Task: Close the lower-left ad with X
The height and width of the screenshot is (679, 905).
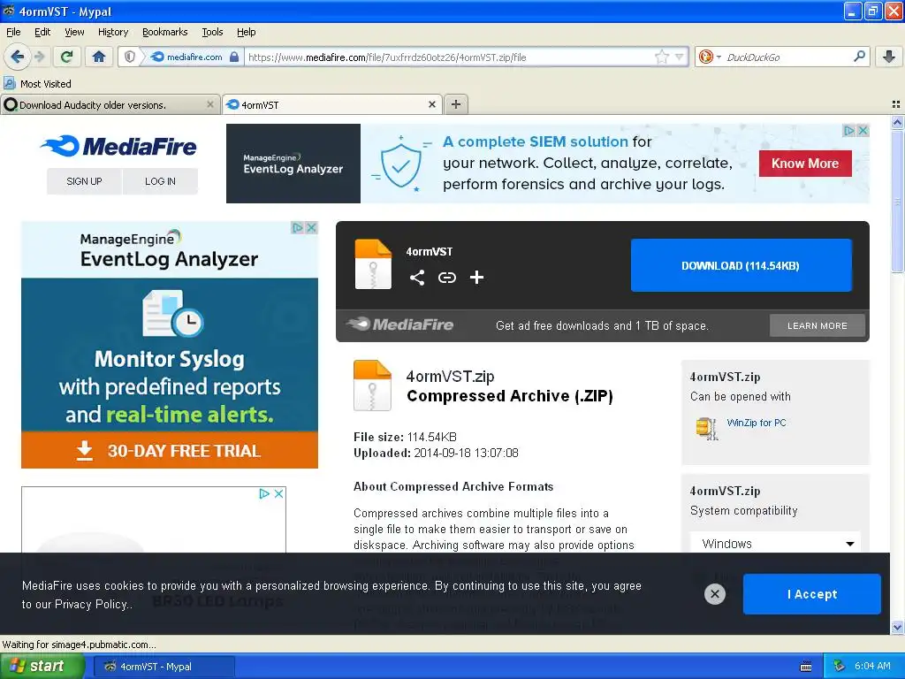Action: tap(278, 493)
